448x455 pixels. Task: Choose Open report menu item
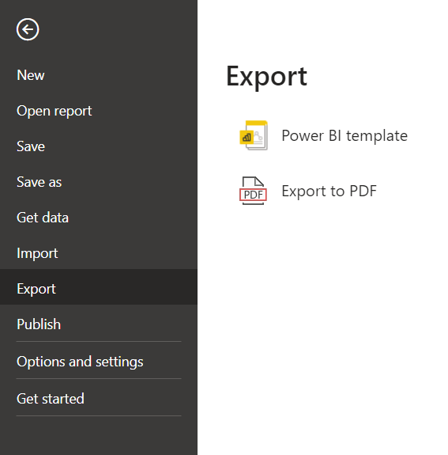click(99, 111)
